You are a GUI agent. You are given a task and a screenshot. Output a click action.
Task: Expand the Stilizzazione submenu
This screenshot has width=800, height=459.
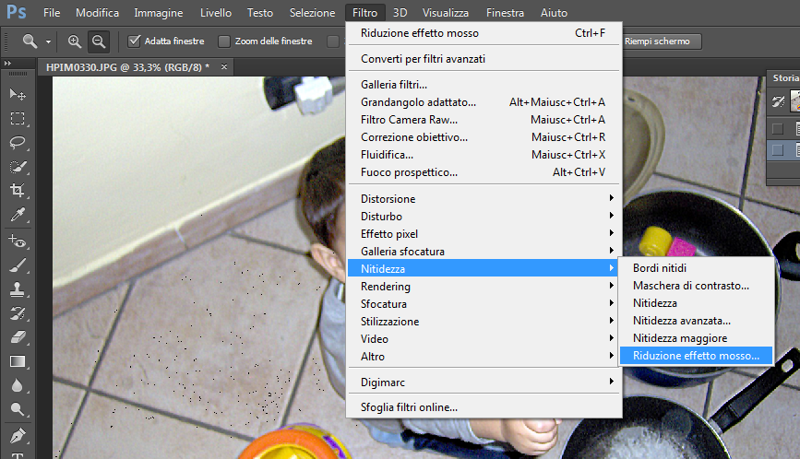(x=484, y=322)
